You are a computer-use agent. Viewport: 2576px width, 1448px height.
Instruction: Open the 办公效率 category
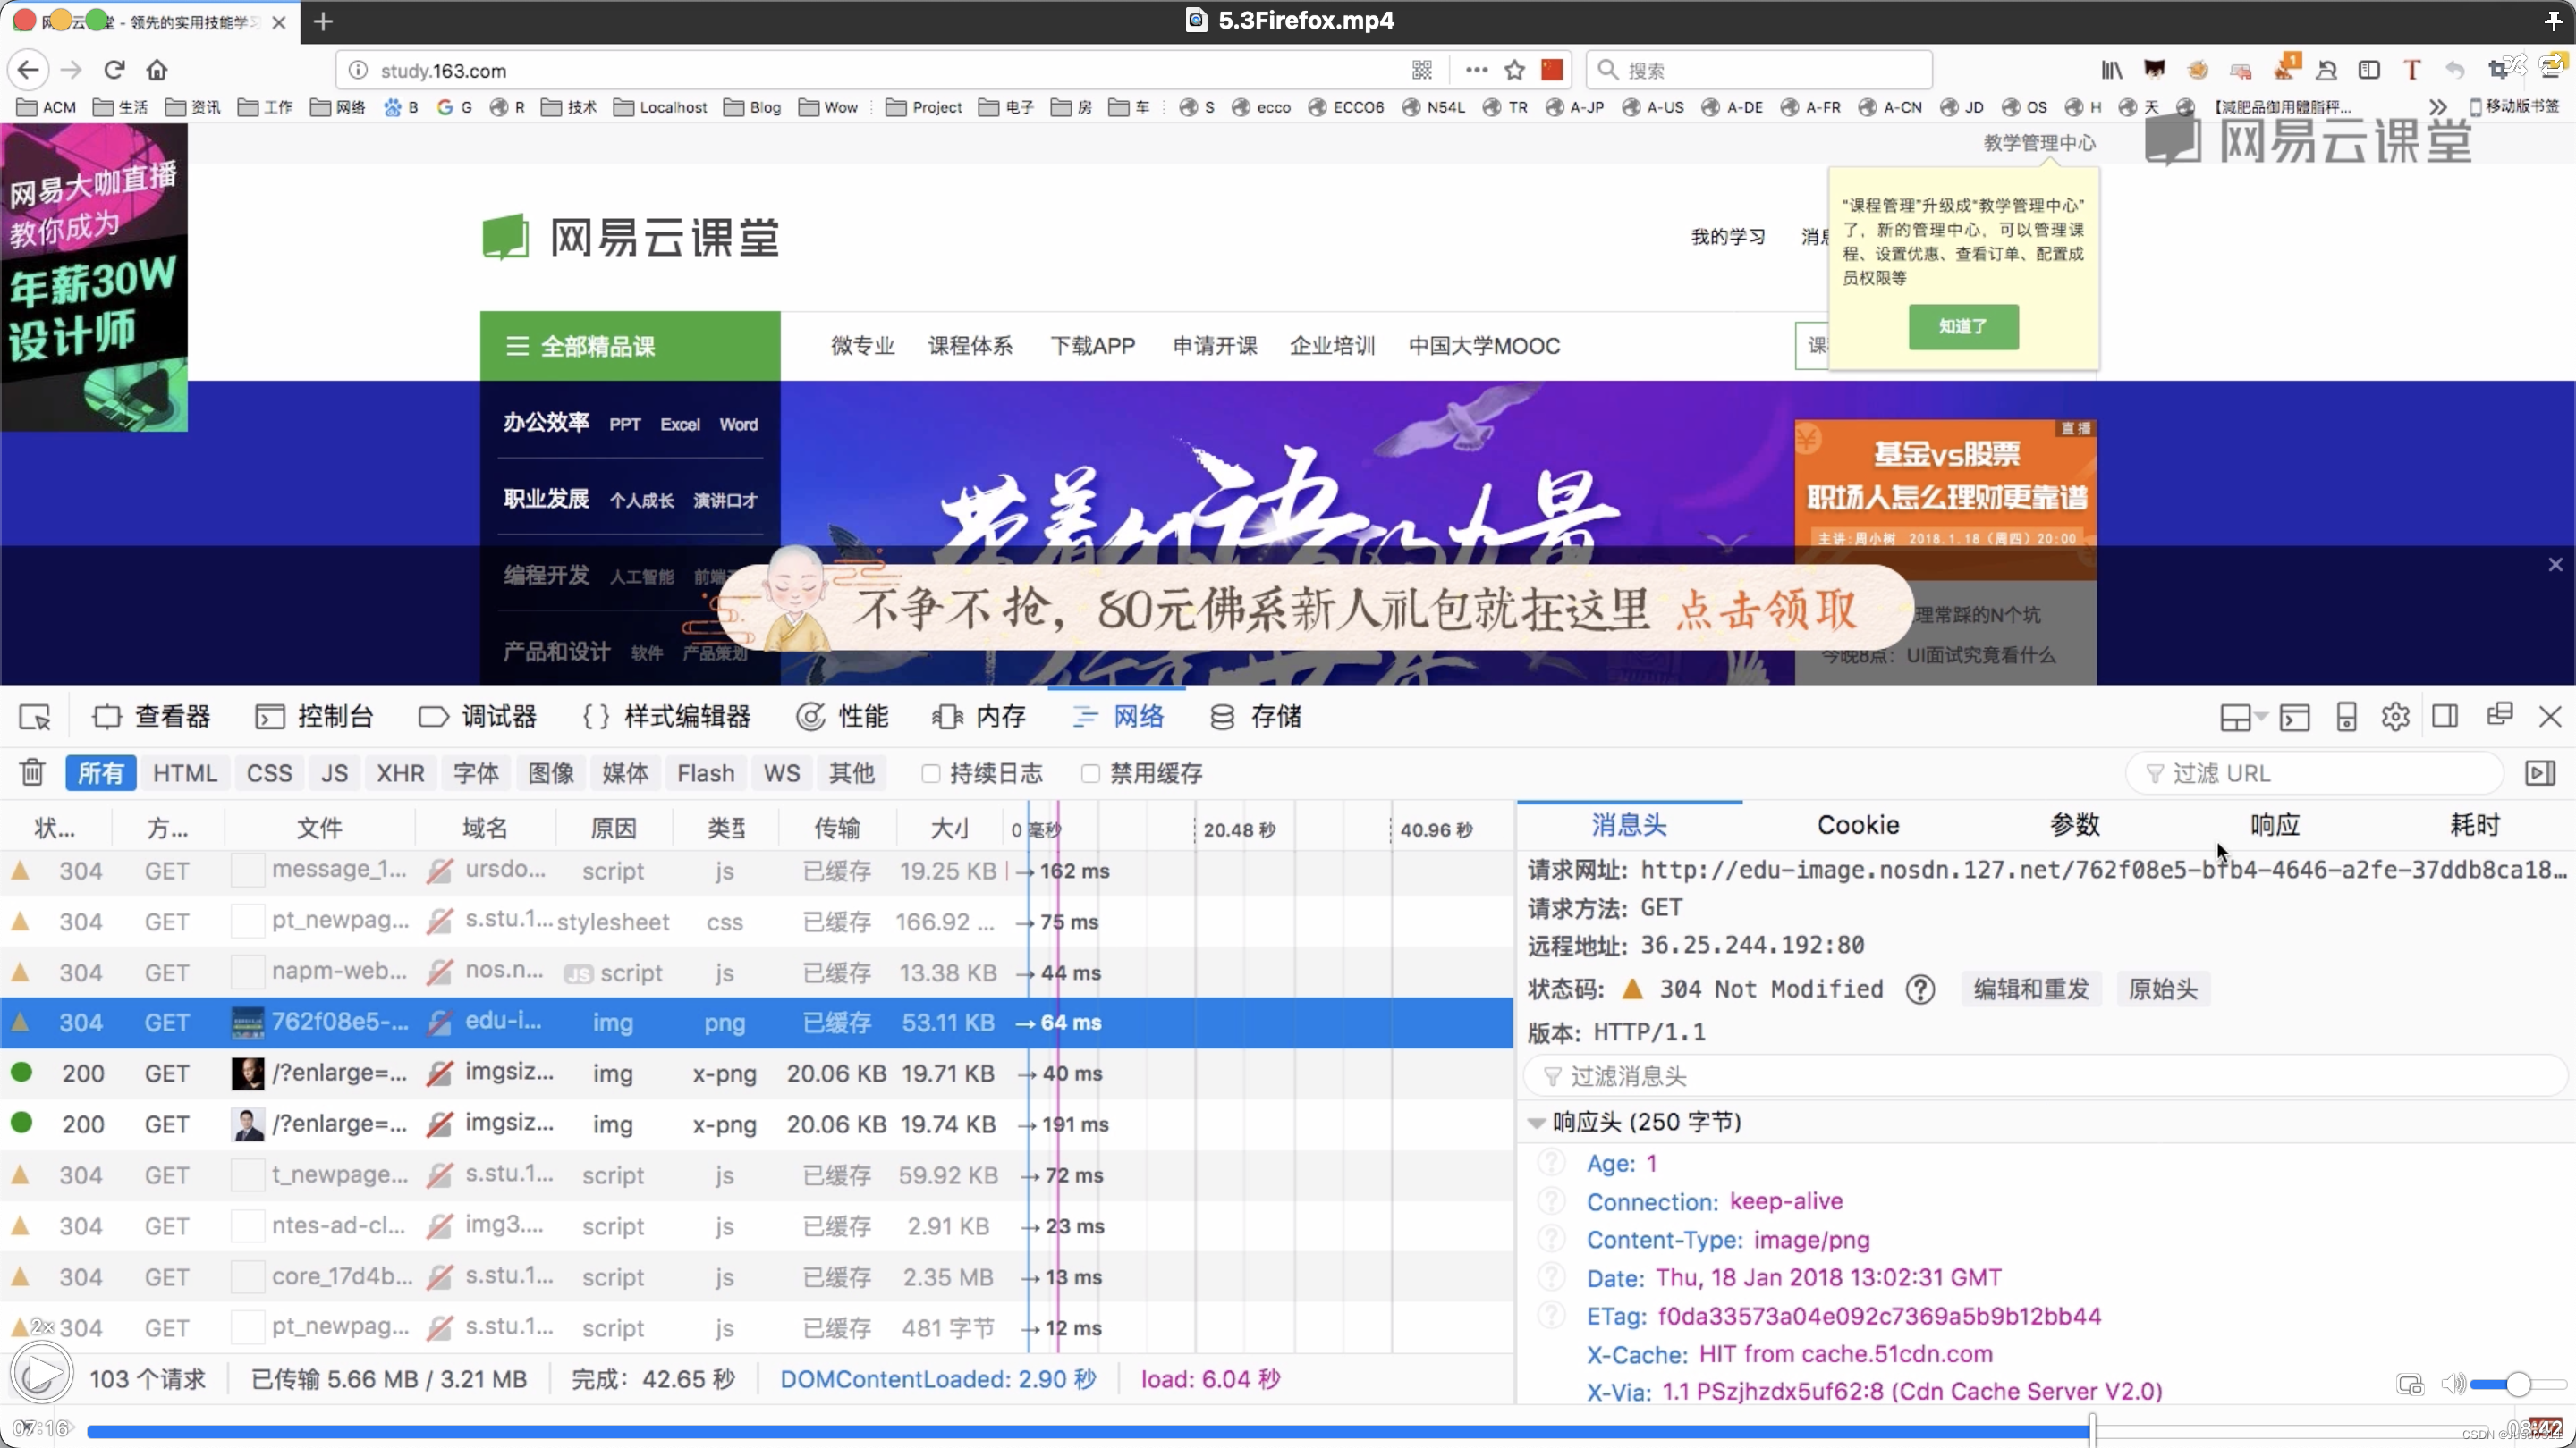(546, 423)
